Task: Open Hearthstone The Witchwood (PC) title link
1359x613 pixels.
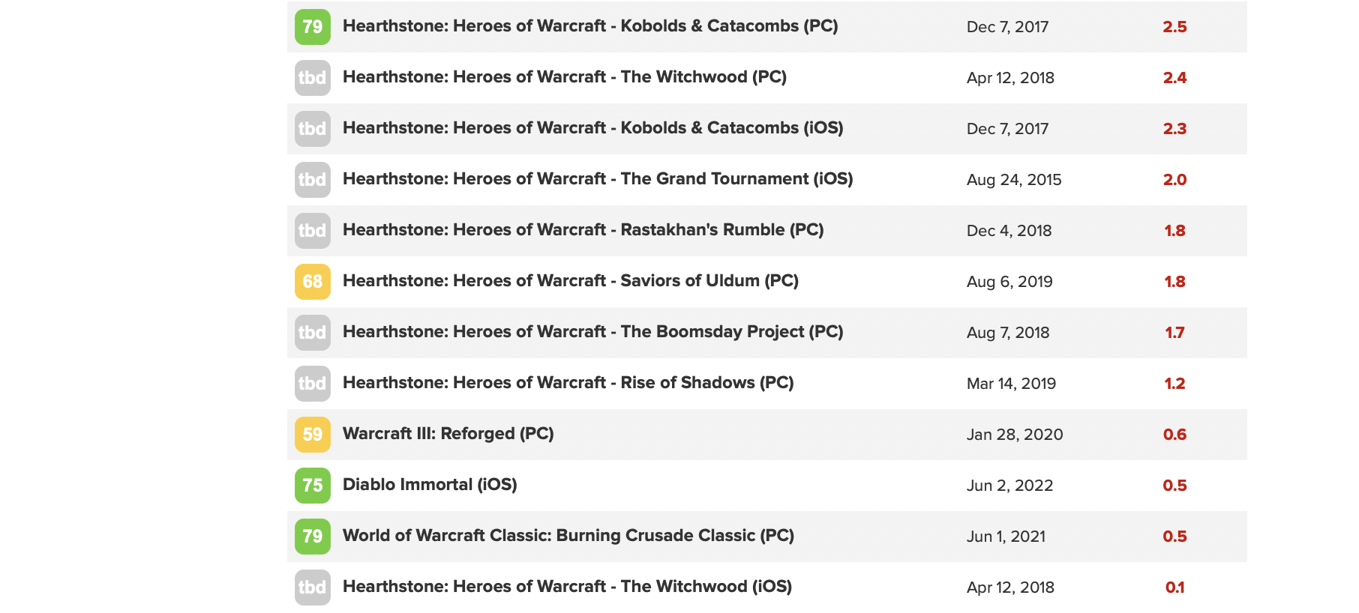Action: [564, 77]
